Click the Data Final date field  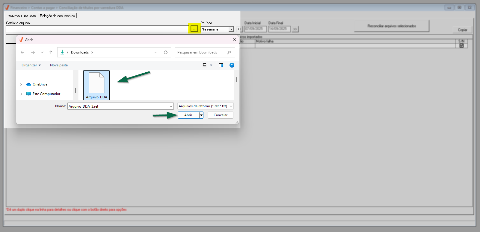click(279, 29)
